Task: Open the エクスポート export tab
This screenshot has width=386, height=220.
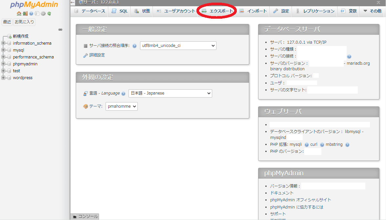Action: click(x=217, y=11)
